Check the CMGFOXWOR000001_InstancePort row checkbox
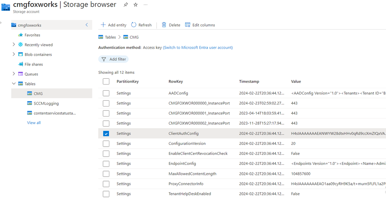Viewport: 386px width, 198px height. (106, 113)
